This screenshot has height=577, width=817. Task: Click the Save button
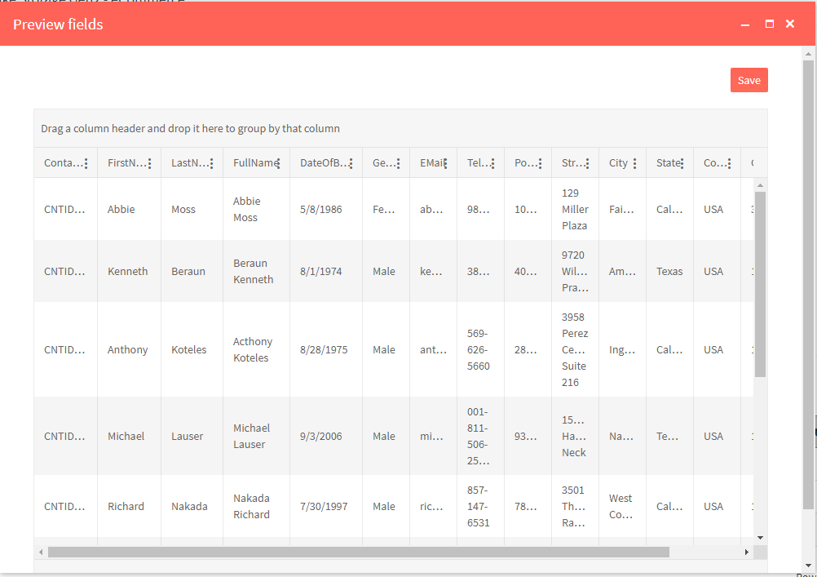[749, 80]
